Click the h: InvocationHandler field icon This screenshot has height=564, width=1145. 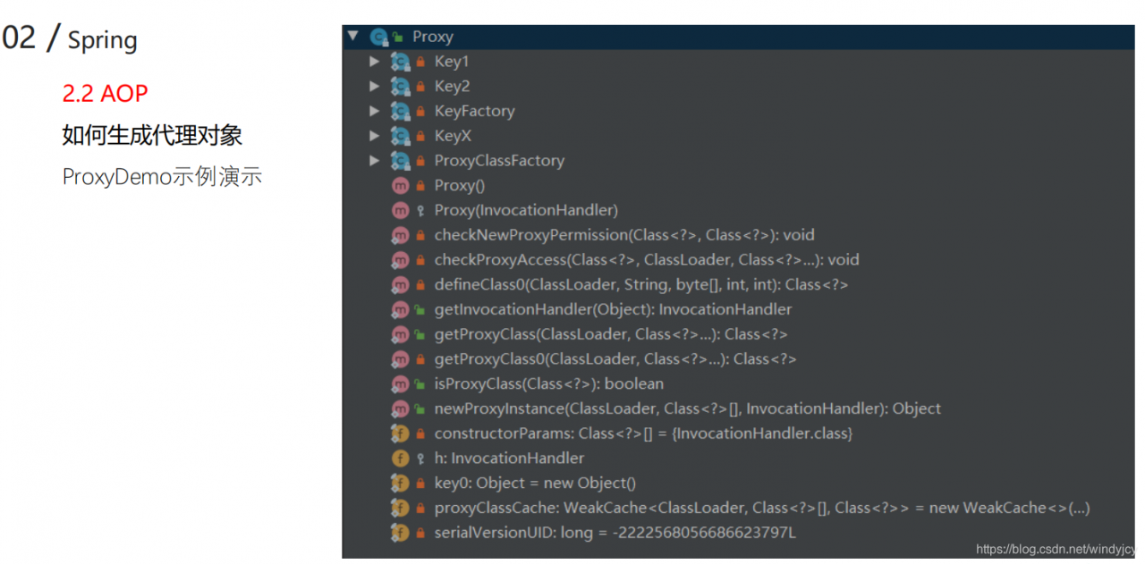pyautogui.click(x=400, y=459)
